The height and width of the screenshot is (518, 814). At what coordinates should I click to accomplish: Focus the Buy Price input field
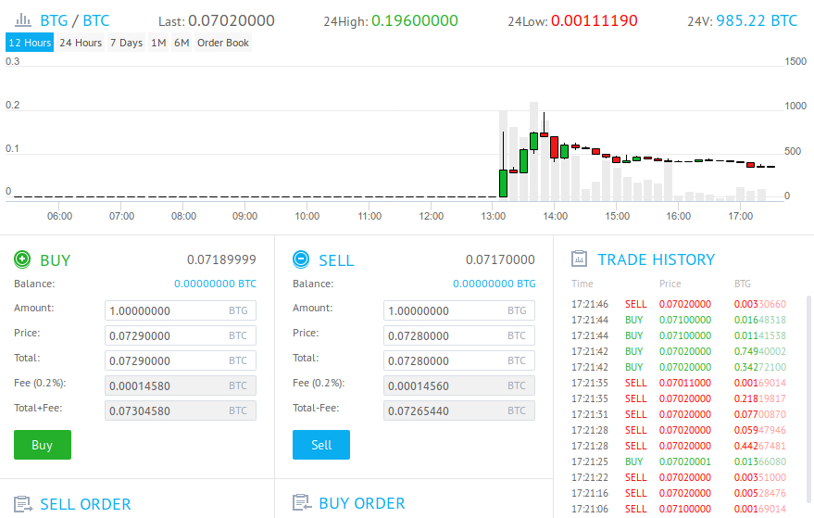coord(181,335)
